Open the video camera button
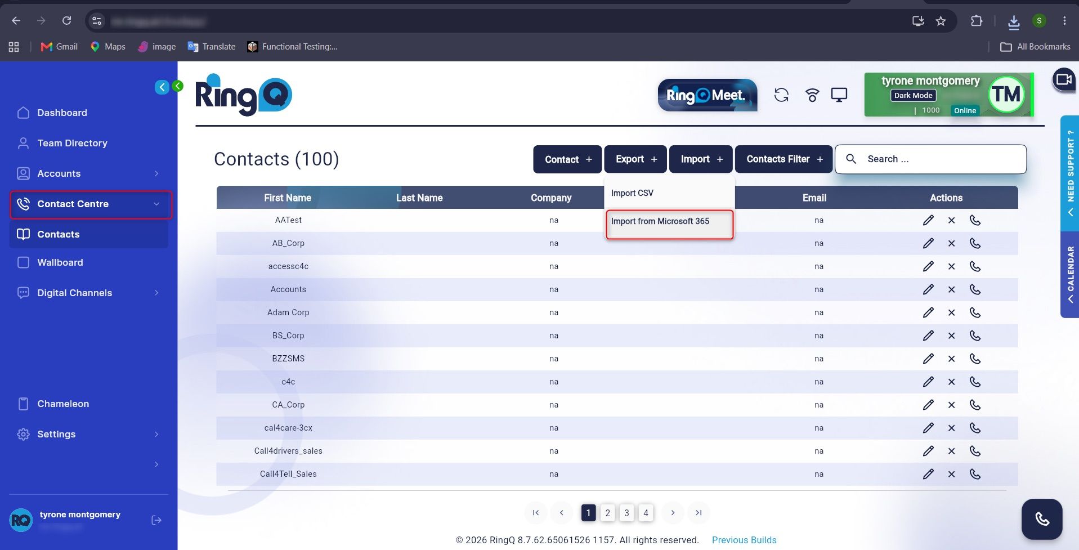 [x=1064, y=79]
